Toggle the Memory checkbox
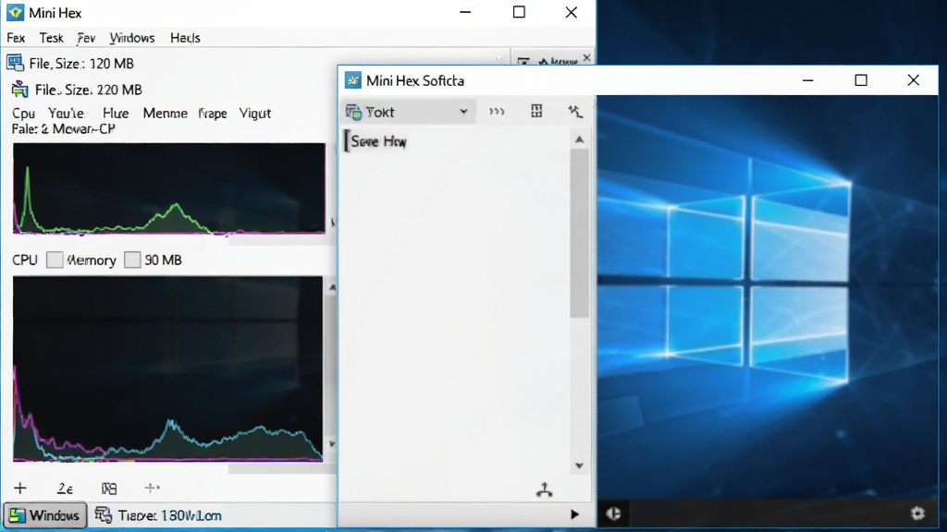 point(55,260)
